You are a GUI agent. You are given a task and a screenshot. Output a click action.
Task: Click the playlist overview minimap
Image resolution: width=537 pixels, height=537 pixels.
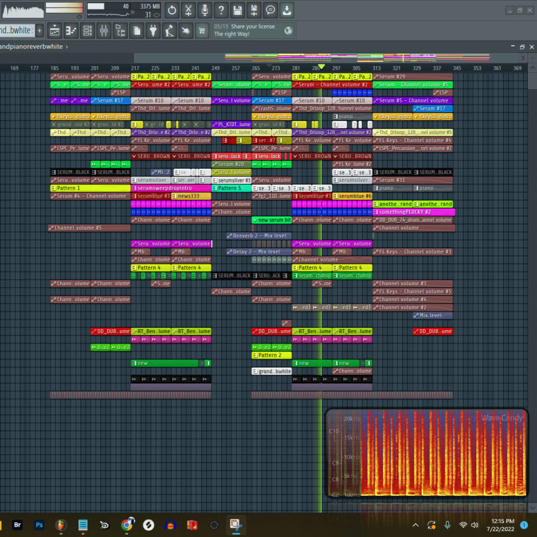click(326, 58)
